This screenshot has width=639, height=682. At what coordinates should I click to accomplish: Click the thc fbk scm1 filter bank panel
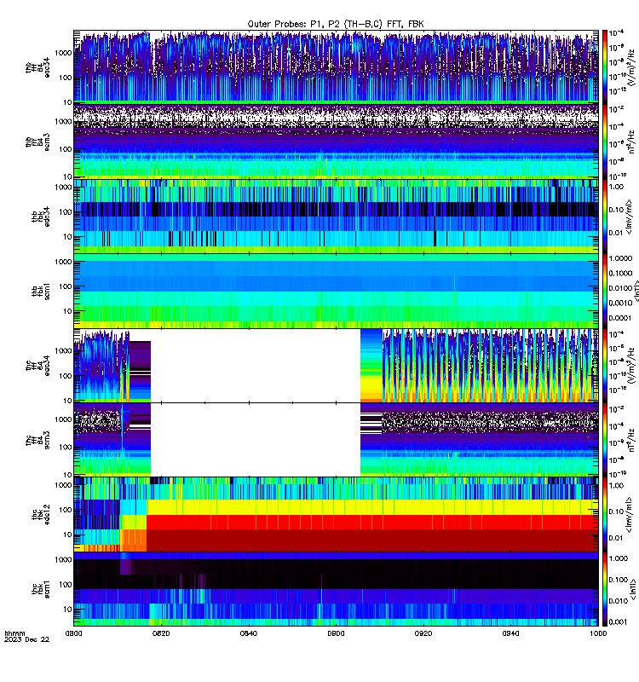coord(336,589)
